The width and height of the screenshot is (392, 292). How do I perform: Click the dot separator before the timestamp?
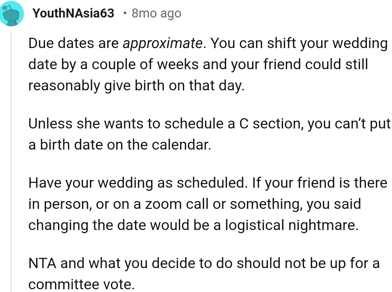pos(125,13)
